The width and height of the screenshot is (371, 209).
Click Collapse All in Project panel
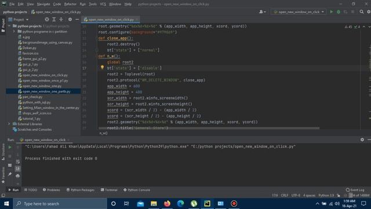tap(61, 19)
